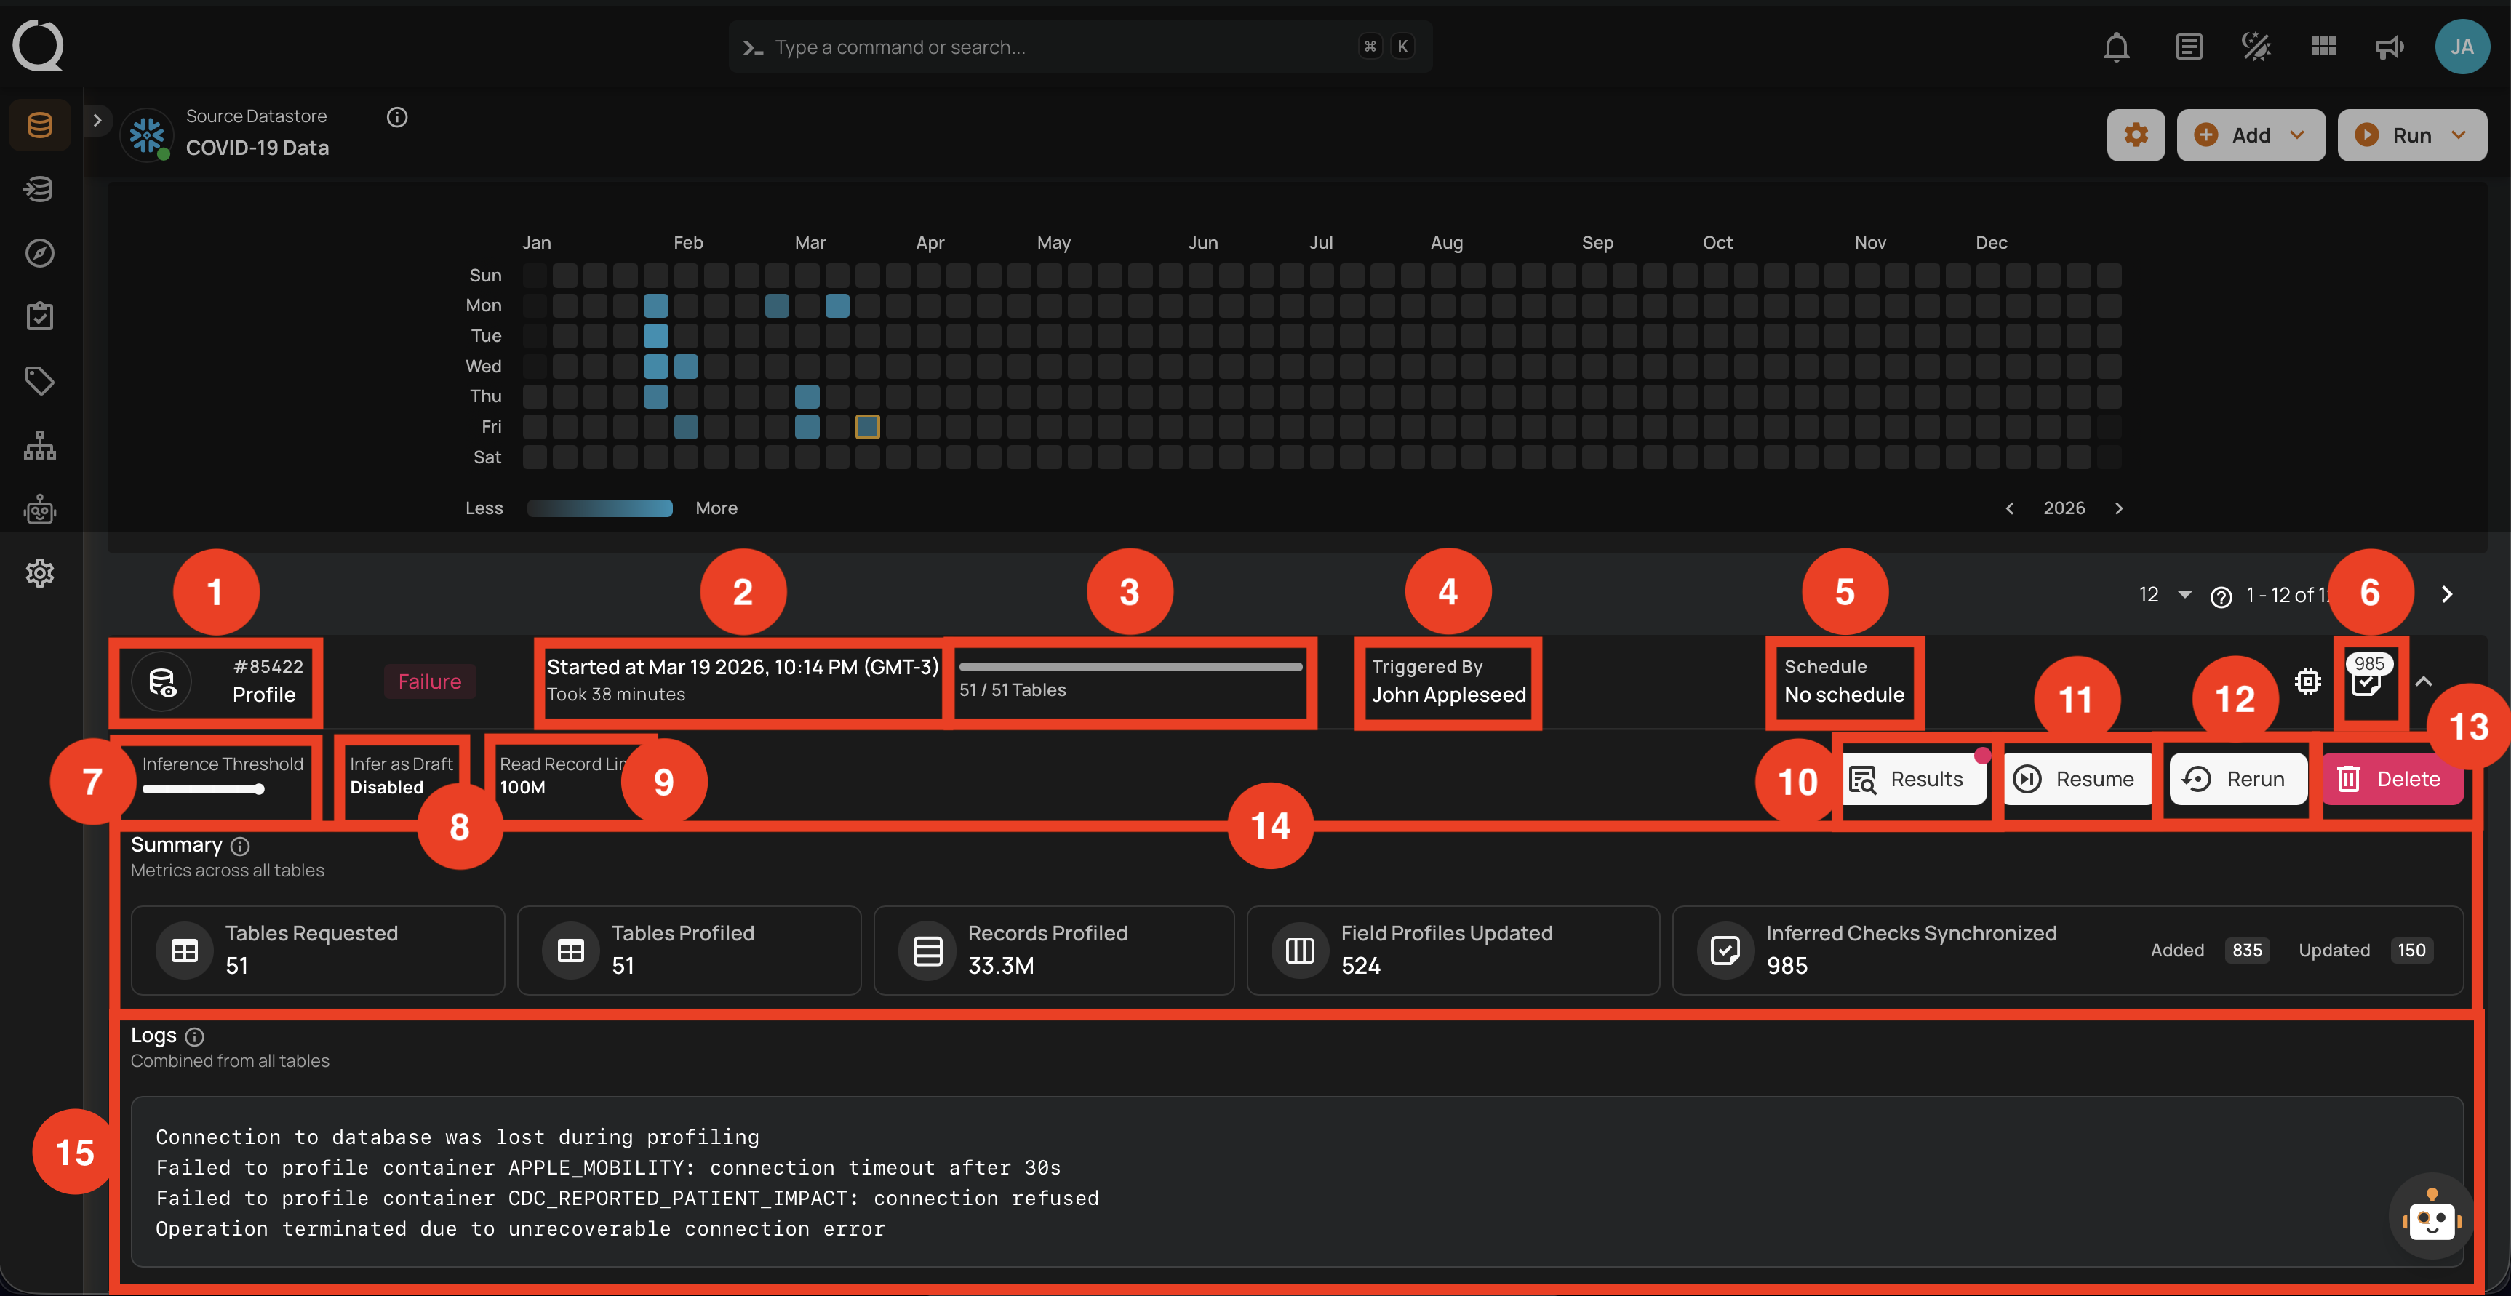This screenshot has width=2511, height=1296.
Task: Click the Delete button
Action: (x=2393, y=779)
